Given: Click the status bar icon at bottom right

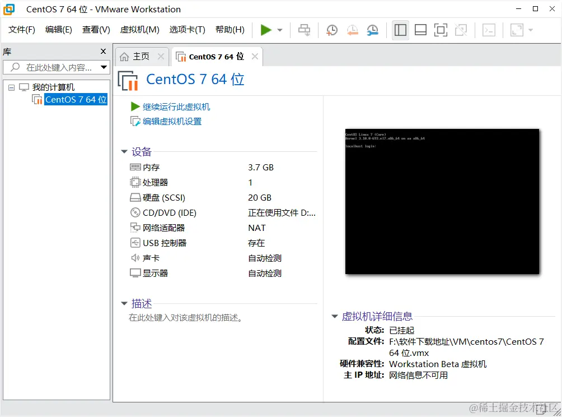Looking at the screenshot, I should pyautogui.click(x=541, y=409).
